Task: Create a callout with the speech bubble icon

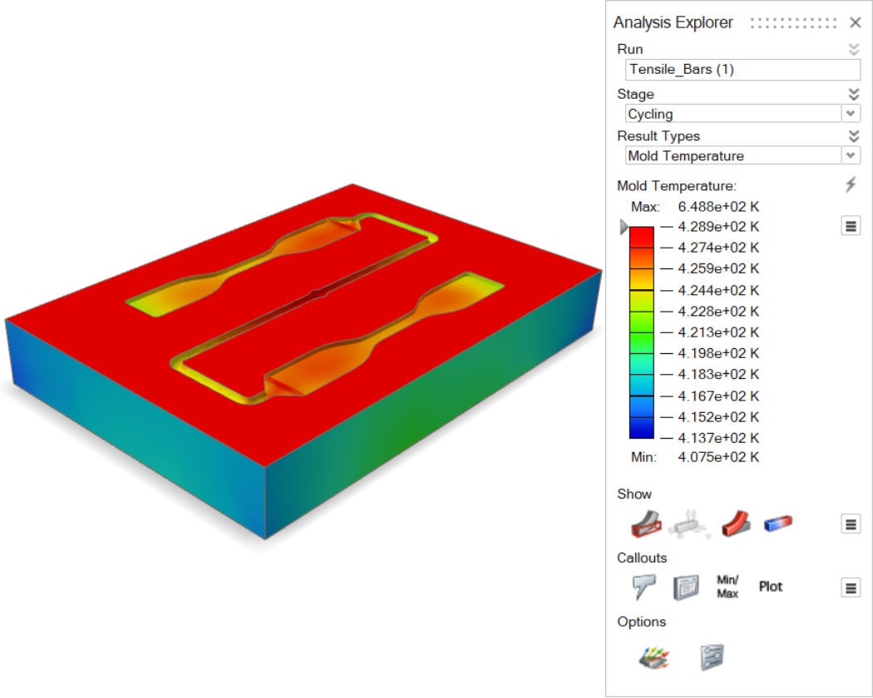Action: click(644, 587)
